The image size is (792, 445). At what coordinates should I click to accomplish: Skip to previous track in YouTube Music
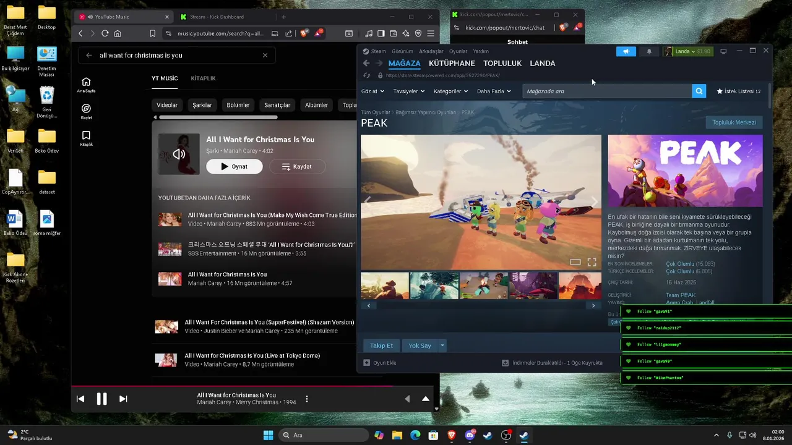[x=80, y=399]
